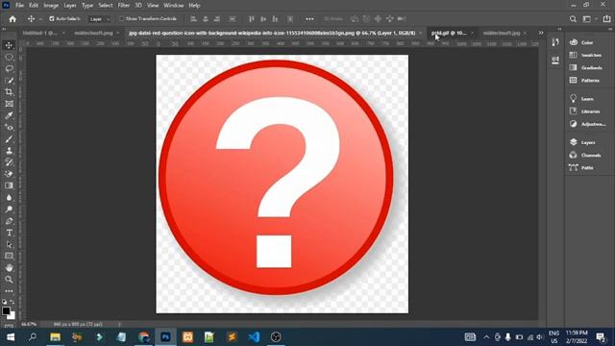Image resolution: width=615 pixels, height=346 pixels.
Task: Select the Clone Stamp tool
Action: (9, 151)
